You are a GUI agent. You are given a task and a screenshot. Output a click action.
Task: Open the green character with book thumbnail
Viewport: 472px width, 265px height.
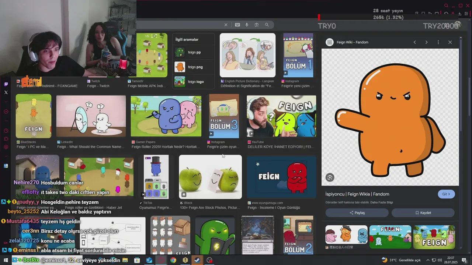click(215, 235)
